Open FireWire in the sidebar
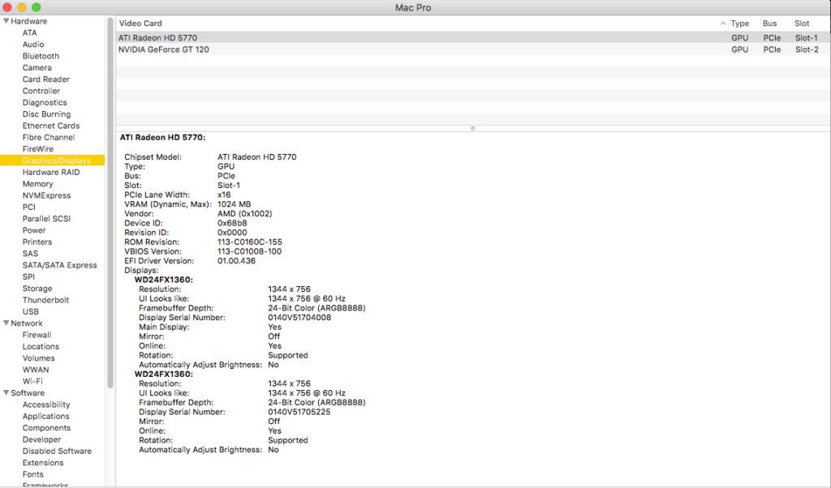Image resolution: width=831 pixels, height=488 pixels. (38, 149)
